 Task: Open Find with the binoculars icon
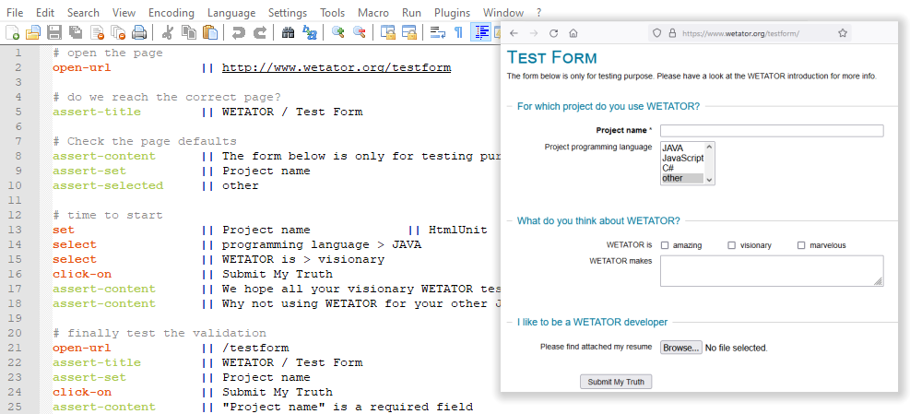pyautogui.click(x=288, y=33)
